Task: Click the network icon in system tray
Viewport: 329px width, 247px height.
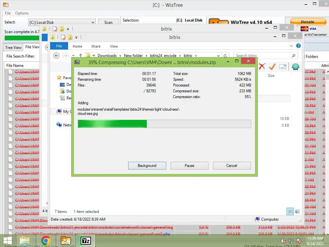Action: 291,241
